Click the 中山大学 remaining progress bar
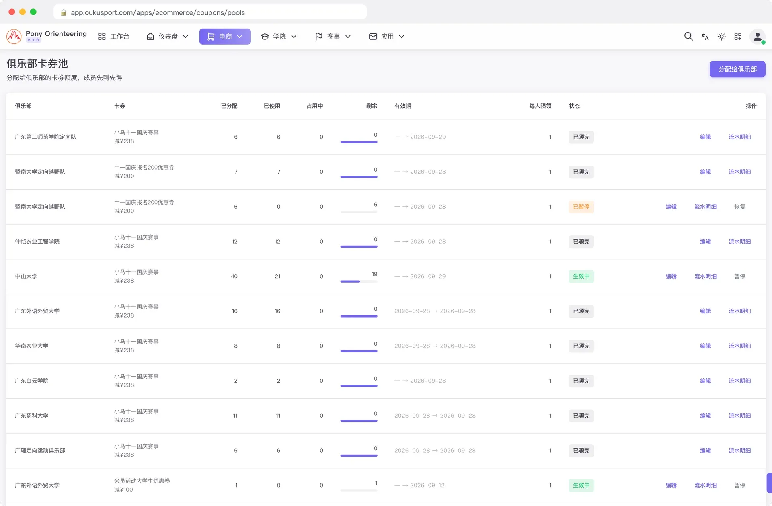The width and height of the screenshot is (772, 506). (x=359, y=281)
